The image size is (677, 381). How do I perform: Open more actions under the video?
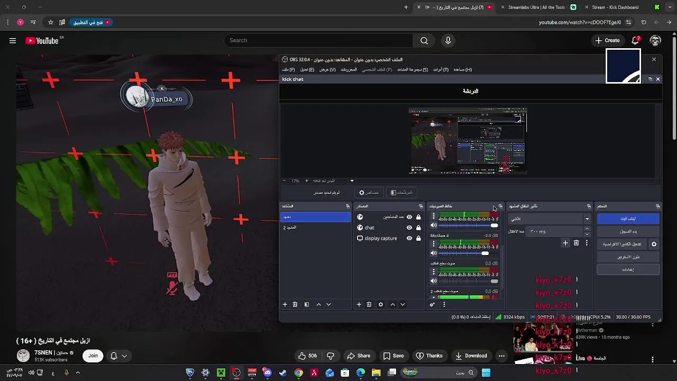(501, 356)
